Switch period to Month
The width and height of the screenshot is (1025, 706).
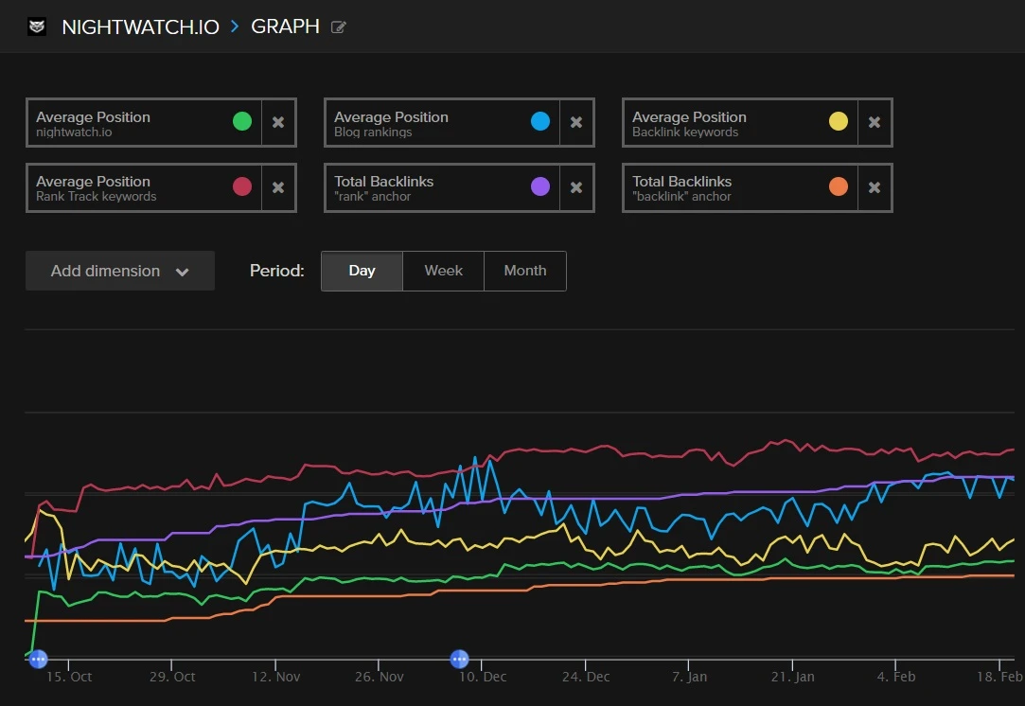coord(524,271)
